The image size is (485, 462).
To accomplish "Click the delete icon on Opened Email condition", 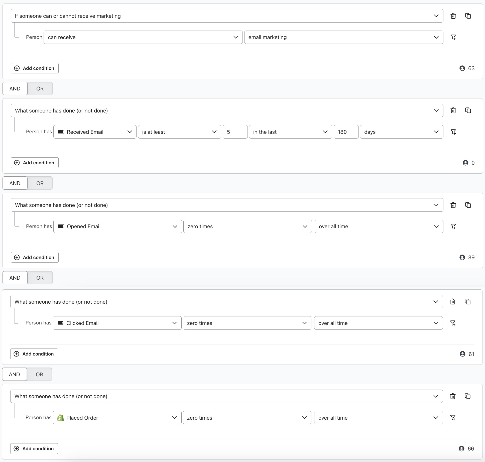I will (x=453, y=205).
